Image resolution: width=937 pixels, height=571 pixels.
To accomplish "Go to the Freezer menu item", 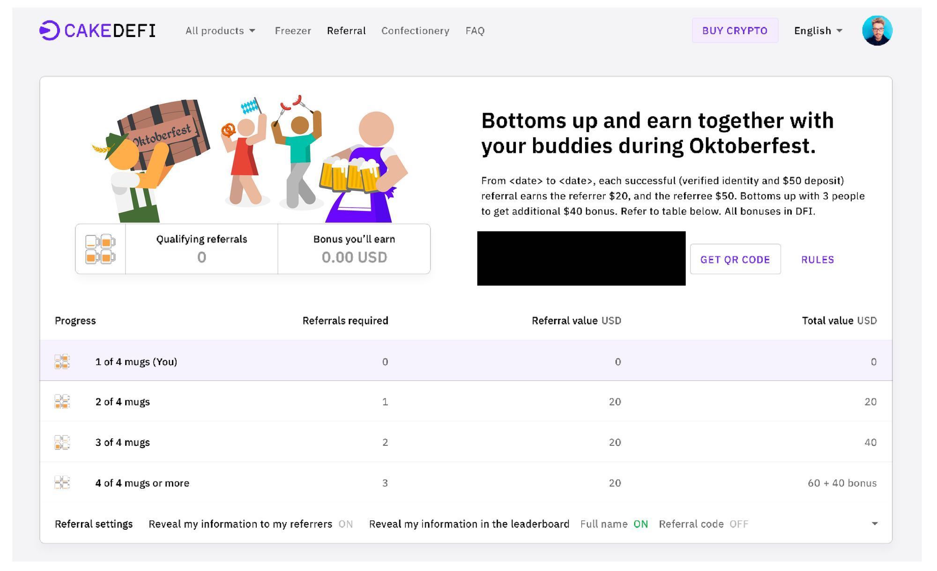I will (293, 31).
